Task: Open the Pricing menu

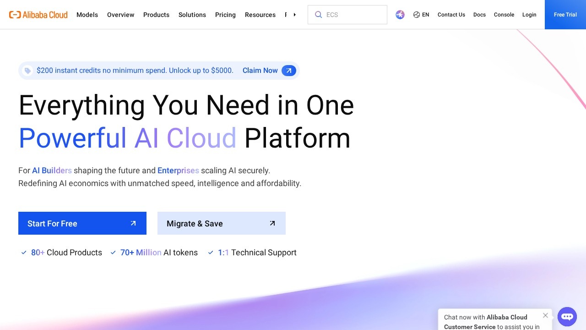Action: [x=225, y=15]
